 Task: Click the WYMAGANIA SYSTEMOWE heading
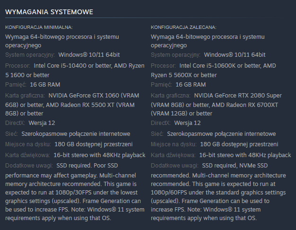tap(49, 11)
